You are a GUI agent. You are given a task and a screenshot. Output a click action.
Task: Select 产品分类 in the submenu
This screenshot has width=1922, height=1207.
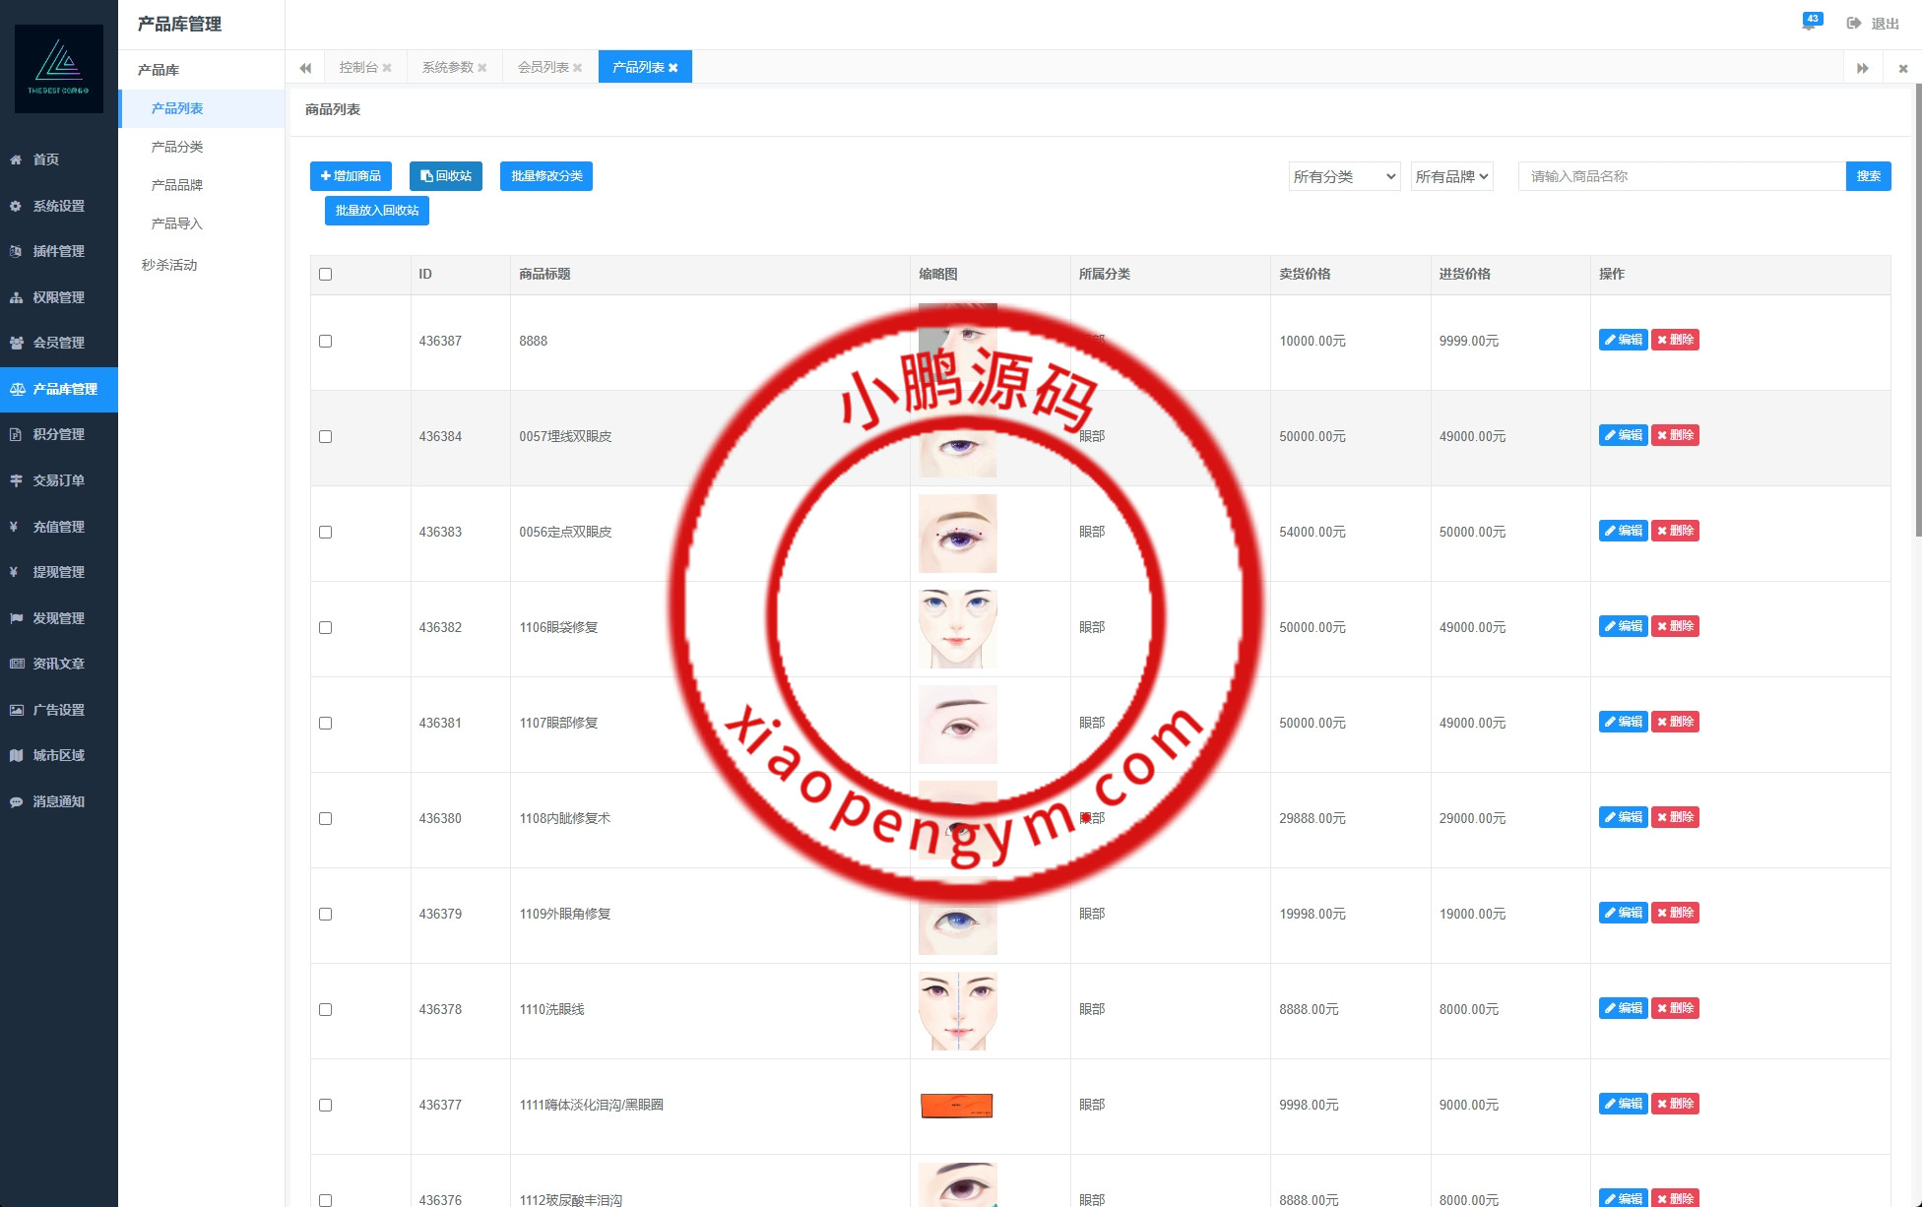pos(177,147)
